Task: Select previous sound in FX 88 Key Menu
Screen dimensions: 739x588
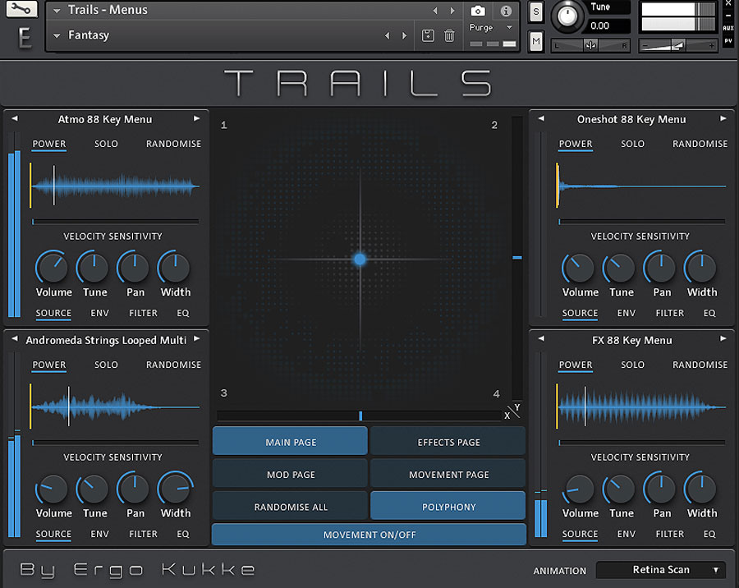Action: (541, 339)
